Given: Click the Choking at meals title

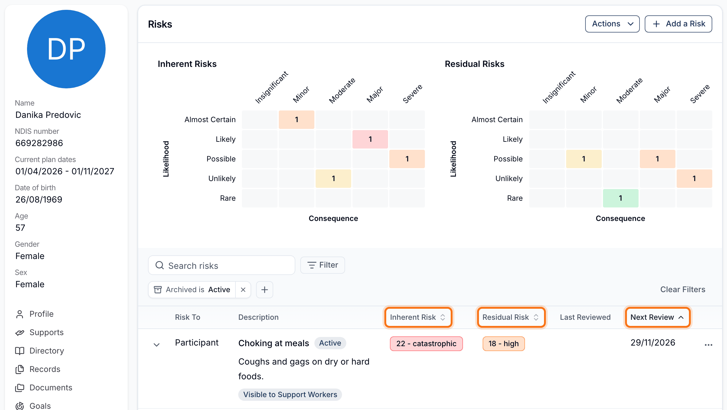Looking at the screenshot, I should (x=274, y=343).
